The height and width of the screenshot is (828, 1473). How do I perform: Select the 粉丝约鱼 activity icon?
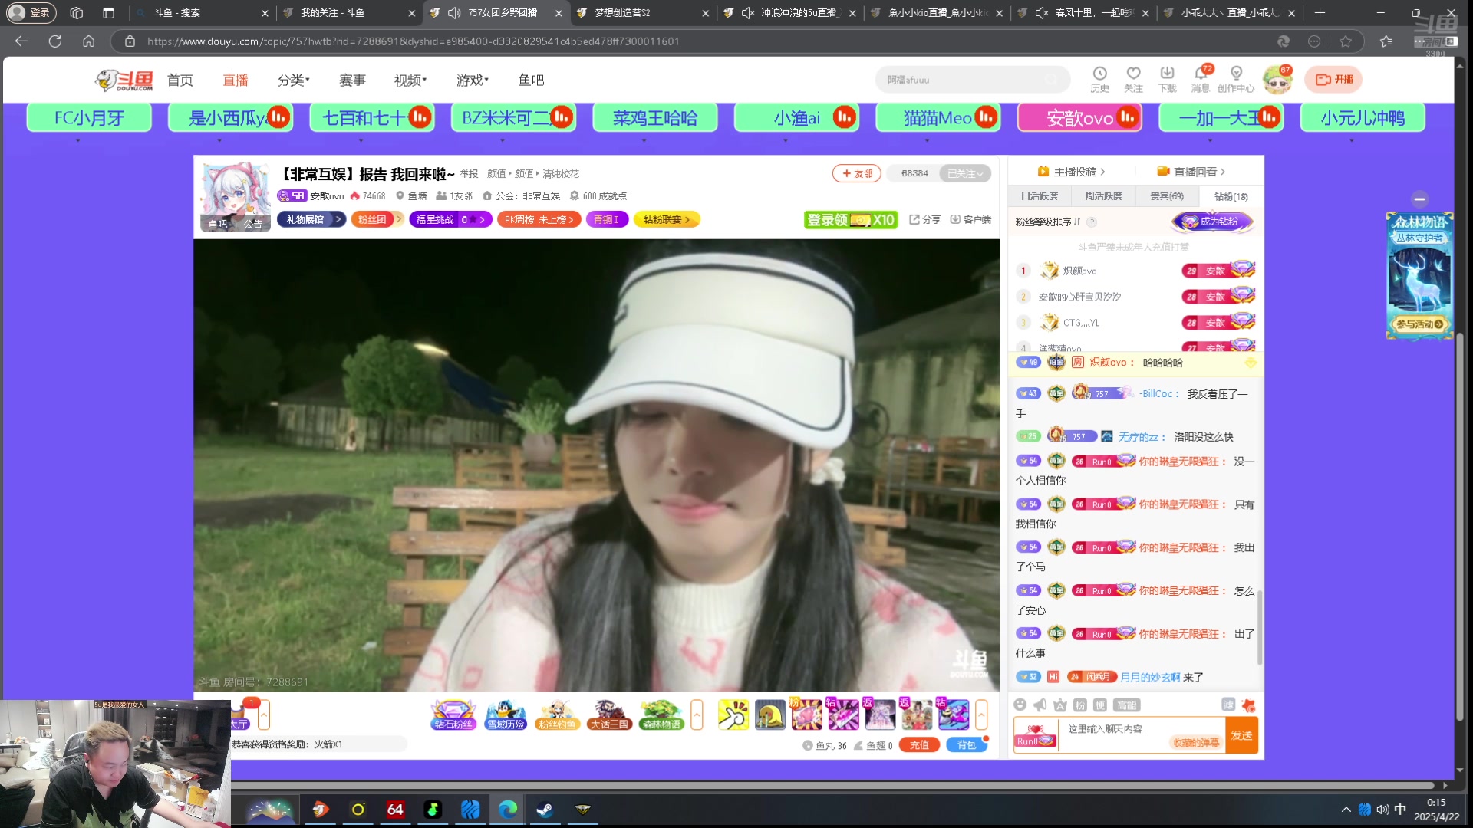click(x=557, y=715)
